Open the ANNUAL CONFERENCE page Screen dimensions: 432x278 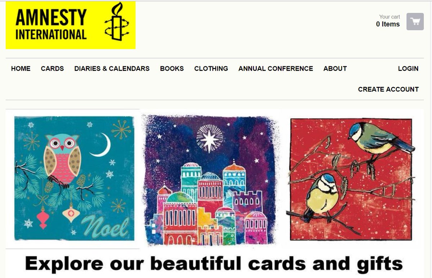(x=276, y=68)
